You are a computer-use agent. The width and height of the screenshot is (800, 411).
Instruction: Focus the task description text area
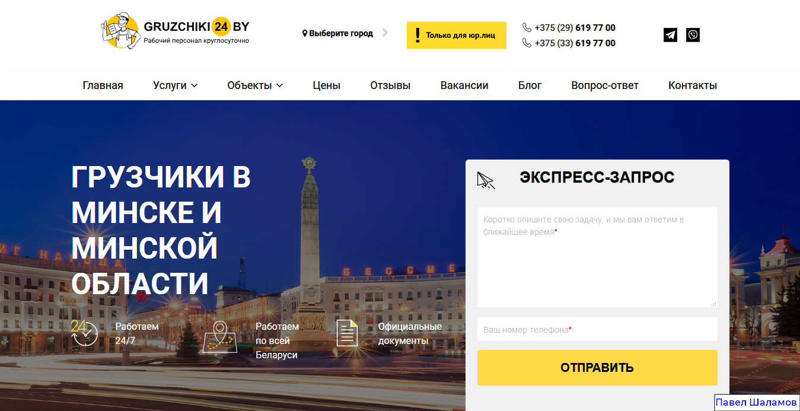pyautogui.click(x=597, y=257)
